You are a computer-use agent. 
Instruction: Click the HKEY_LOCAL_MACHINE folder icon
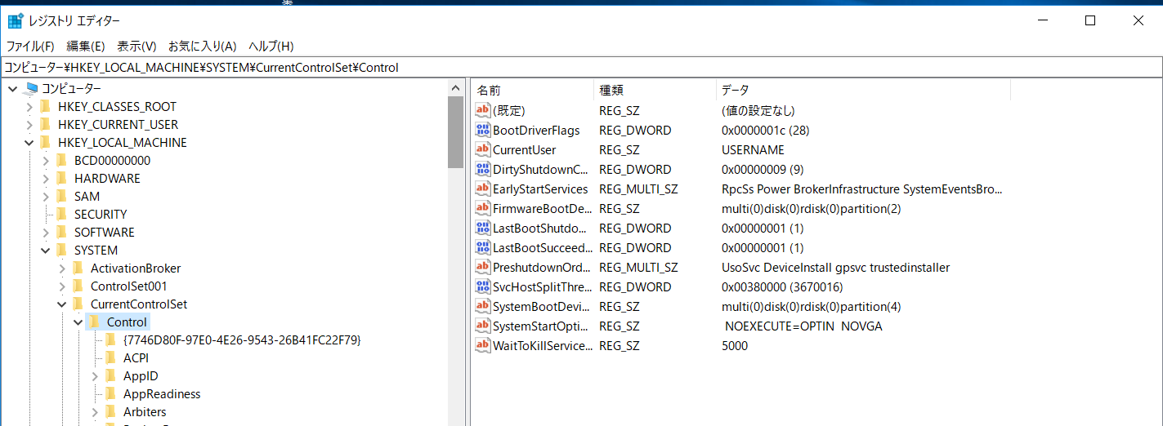tap(46, 143)
